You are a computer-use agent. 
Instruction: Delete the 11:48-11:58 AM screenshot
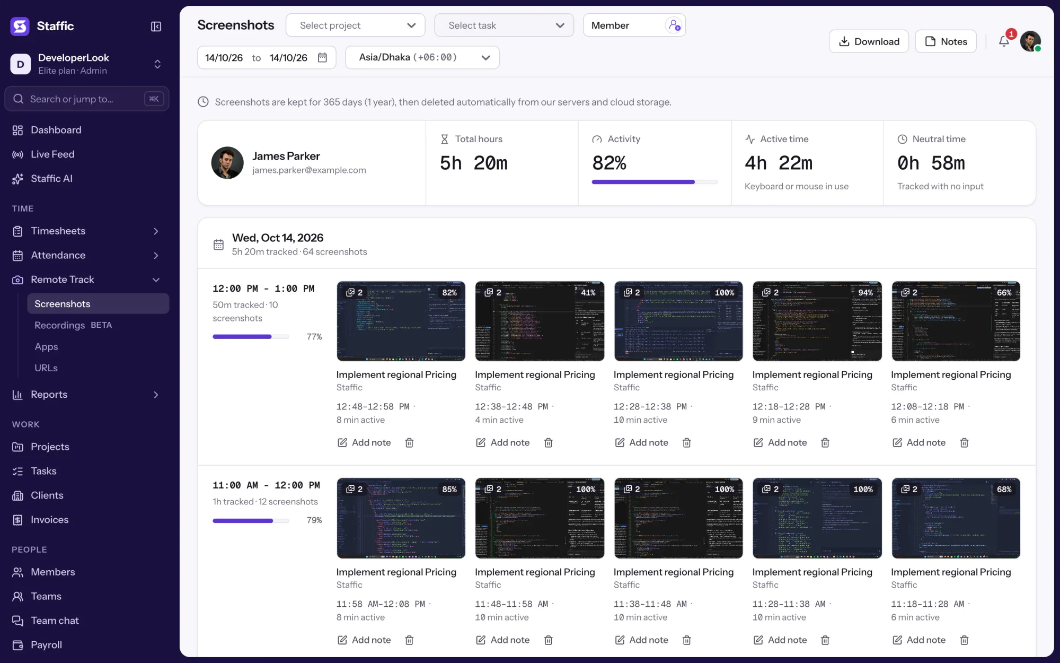[548, 640]
